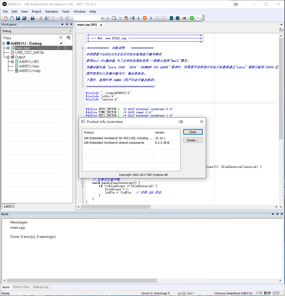Viewport: 285px width, 296px height.
Task: Toggle the Ai8051U - Debug checkmark
Action: 61,43
